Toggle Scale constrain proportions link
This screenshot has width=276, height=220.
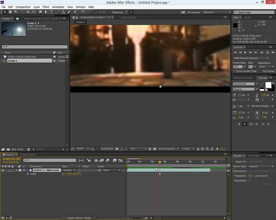pos(63,174)
